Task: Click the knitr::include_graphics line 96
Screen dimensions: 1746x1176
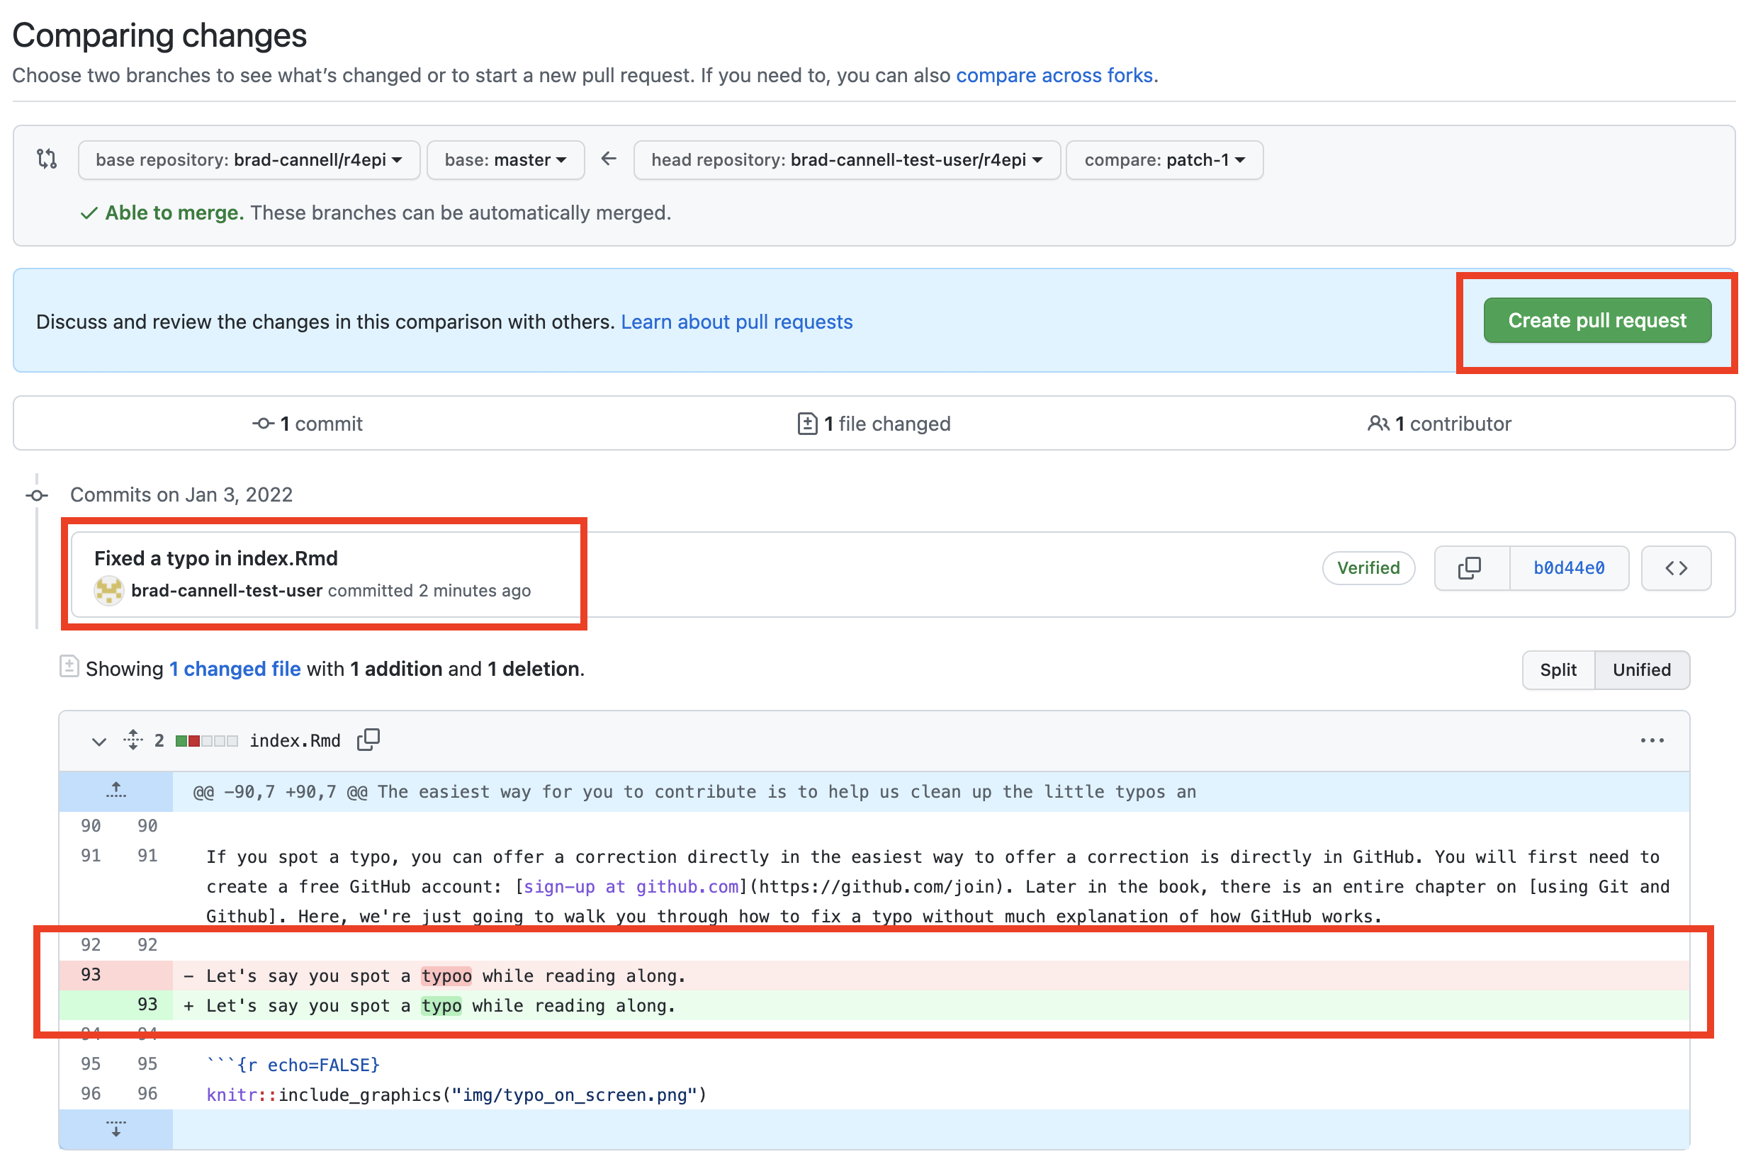Action: (456, 1095)
